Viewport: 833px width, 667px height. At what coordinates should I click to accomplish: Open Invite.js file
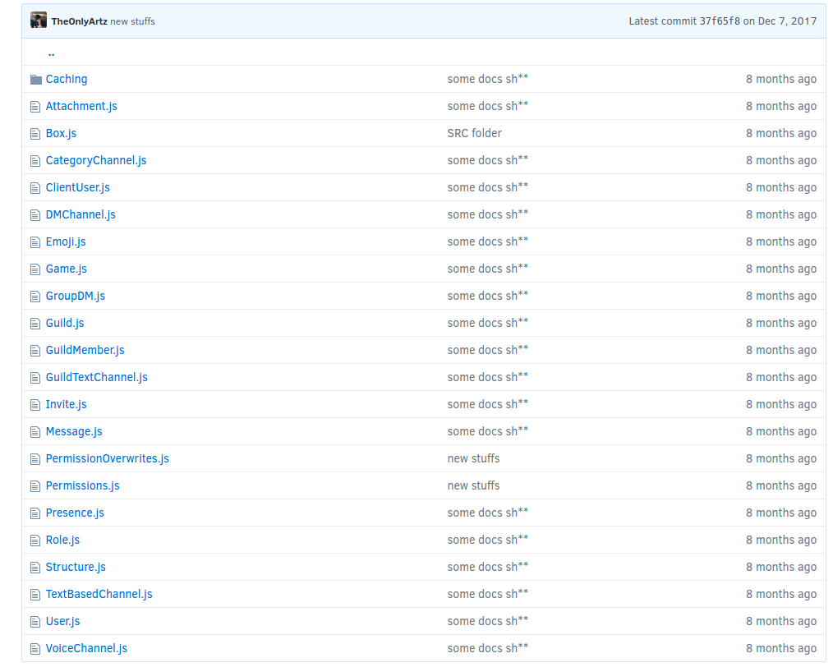[67, 404]
